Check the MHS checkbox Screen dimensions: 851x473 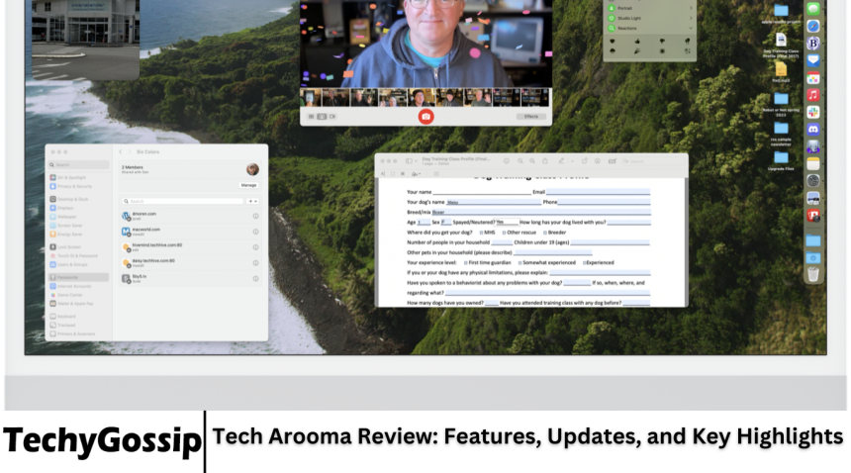coord(481,233)
